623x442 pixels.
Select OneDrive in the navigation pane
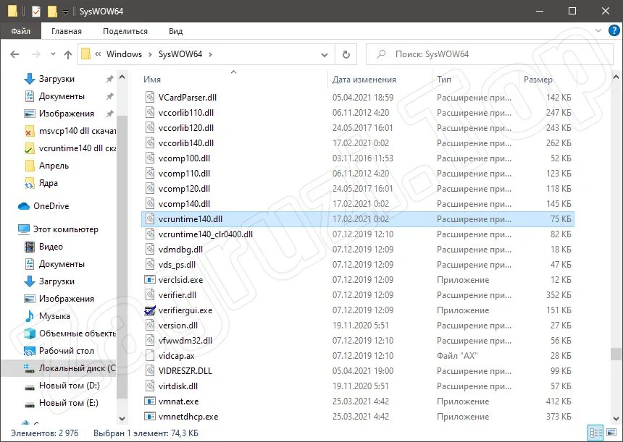(x=51, y=206)
